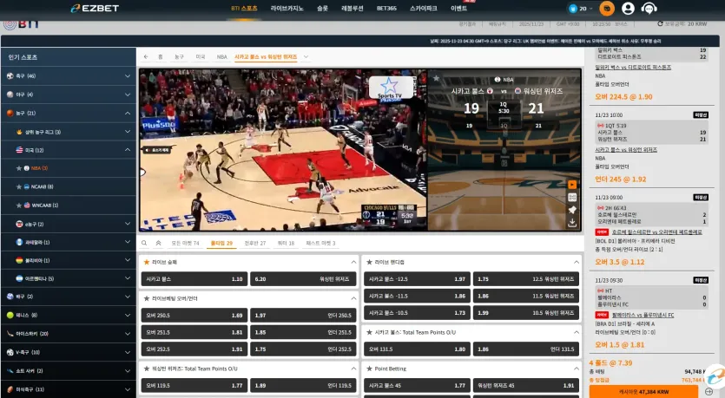Toggle the star on 라이브베팅 오버/언더 market
Screen dimensions: 725x398
147,298
